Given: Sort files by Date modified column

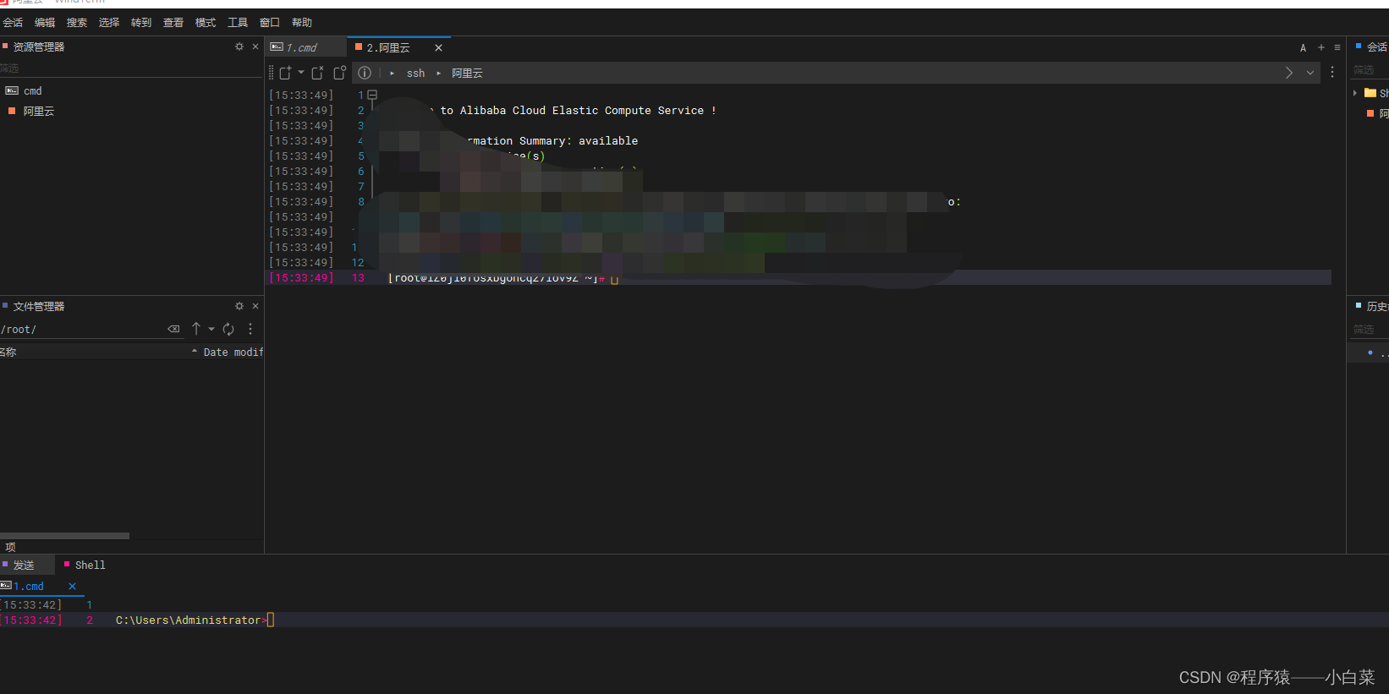Looking at the screenshot, I should (x=233, y=352).
